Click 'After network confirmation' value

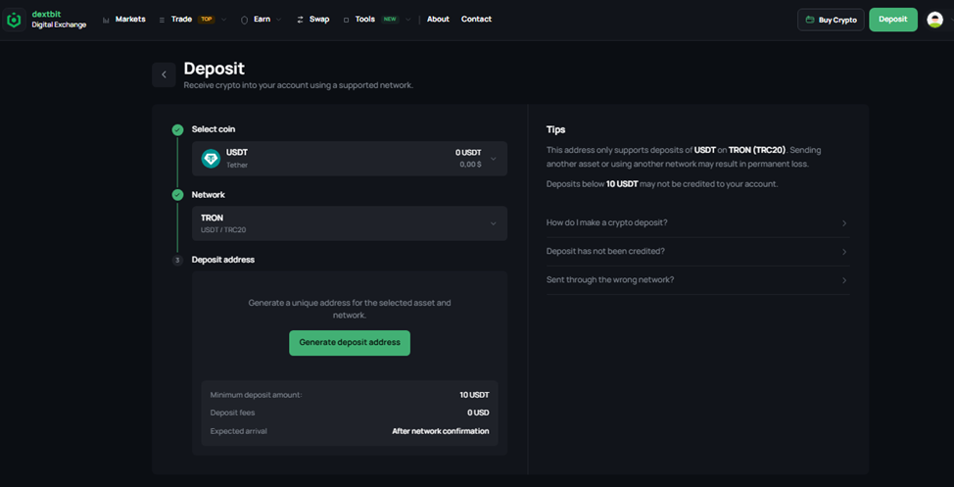click(441, 431)
